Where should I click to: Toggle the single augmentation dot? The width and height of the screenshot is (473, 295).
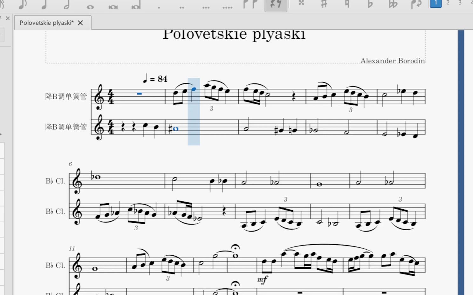(159, 7)
